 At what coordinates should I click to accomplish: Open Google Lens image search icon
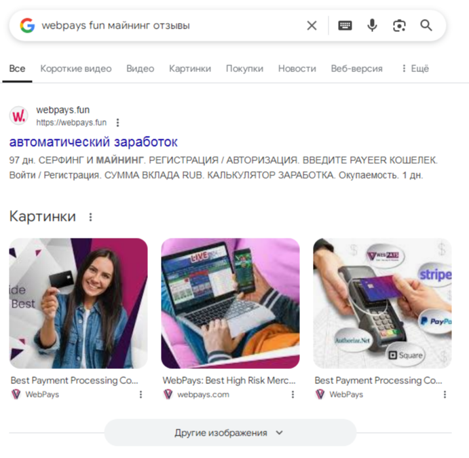[x=399, y=26]
